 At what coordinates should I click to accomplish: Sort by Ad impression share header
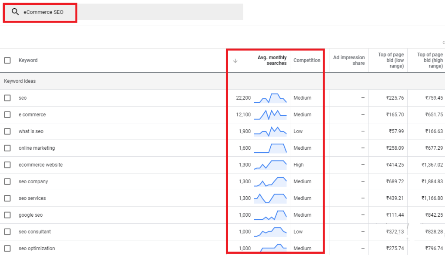coord(349,60)
